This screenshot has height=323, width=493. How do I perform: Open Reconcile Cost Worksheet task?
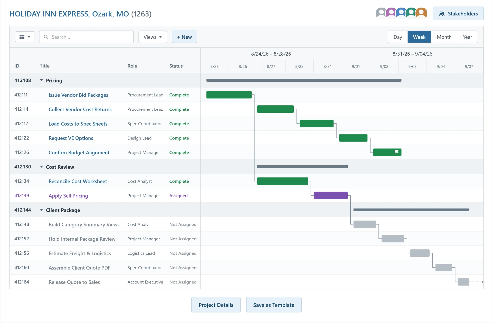click(x=78, y=181)
